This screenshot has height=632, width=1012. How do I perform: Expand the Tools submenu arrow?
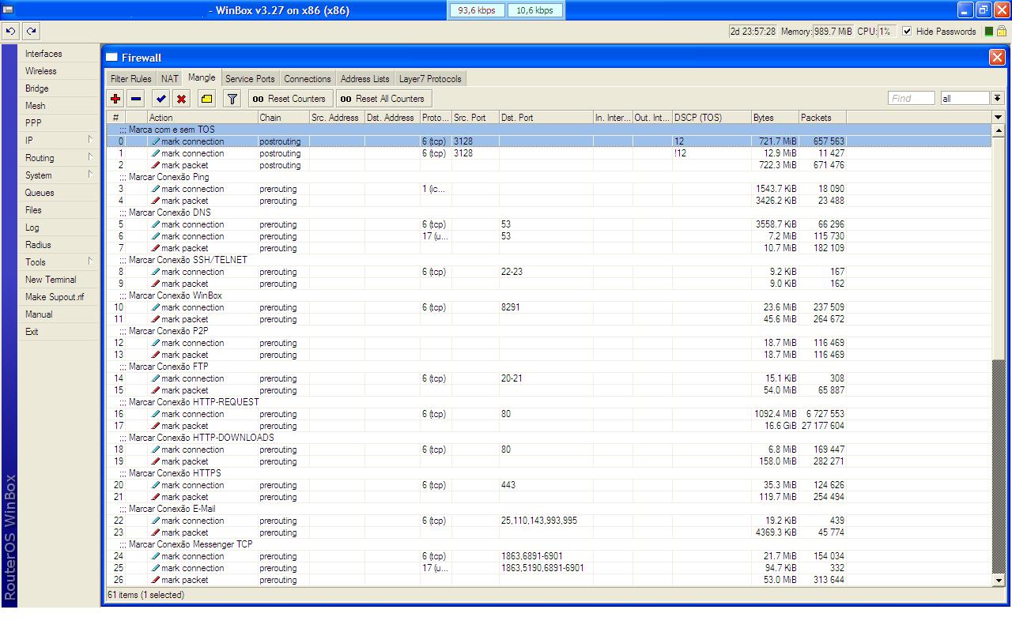[90, 261]
